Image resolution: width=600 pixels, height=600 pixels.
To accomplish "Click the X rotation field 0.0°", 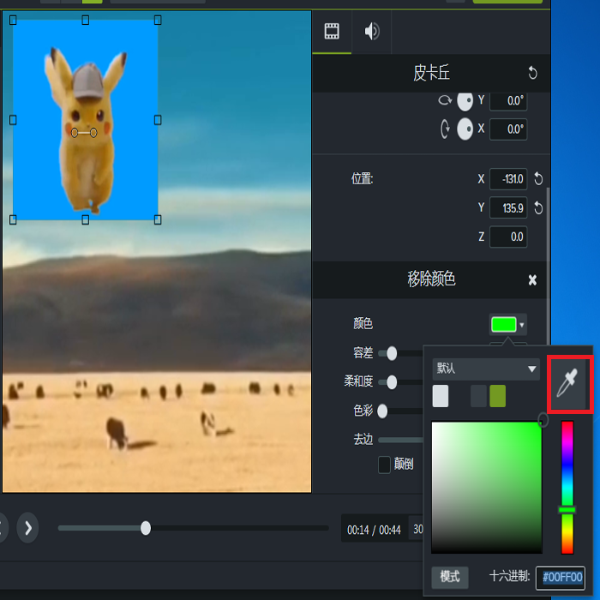I will point(508,129).
